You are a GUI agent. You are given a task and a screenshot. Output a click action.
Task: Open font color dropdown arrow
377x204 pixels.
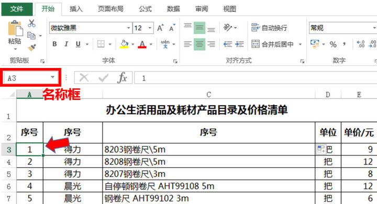pos(151,44)
